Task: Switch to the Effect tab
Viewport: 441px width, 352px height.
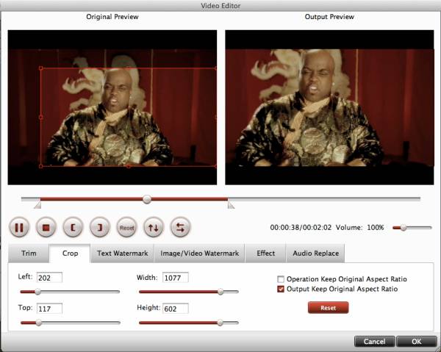Action: coord(266,254)
